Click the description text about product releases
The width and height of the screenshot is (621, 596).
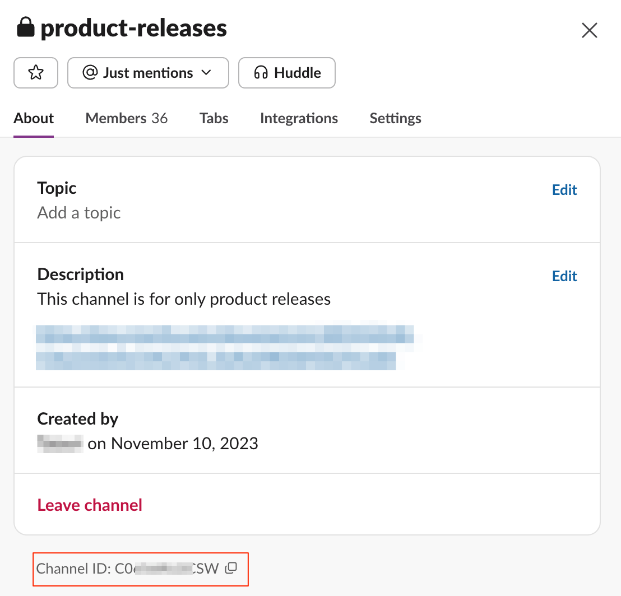pyautogui.click(x=184, y=299)
